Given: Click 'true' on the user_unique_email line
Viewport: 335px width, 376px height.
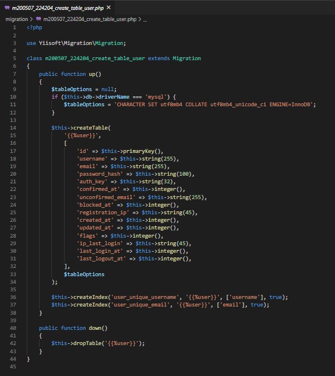Looking at the screenshot, I should (x=257, y=305).
